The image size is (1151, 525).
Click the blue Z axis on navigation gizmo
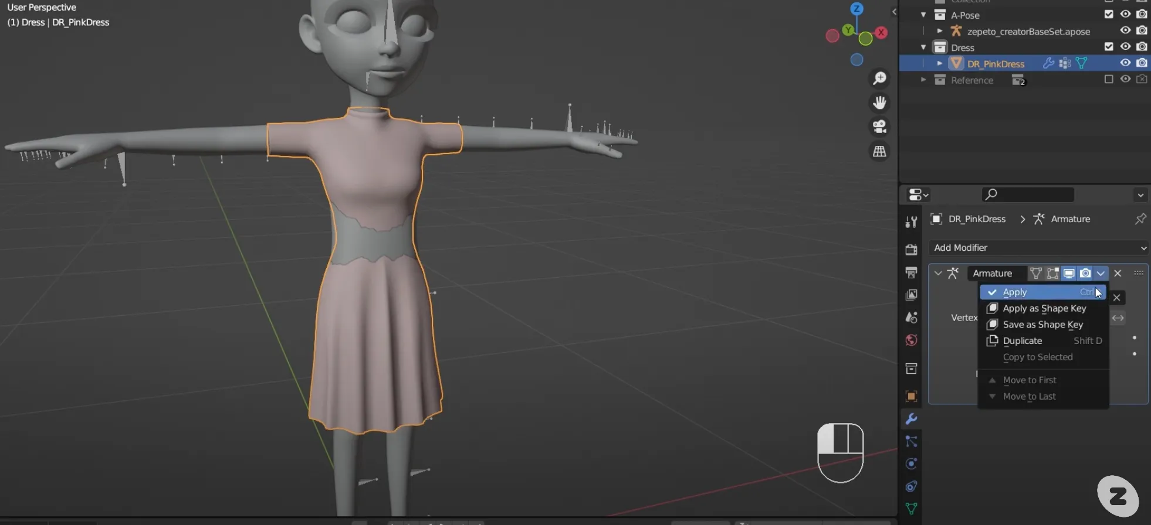(x=857, y=8)
